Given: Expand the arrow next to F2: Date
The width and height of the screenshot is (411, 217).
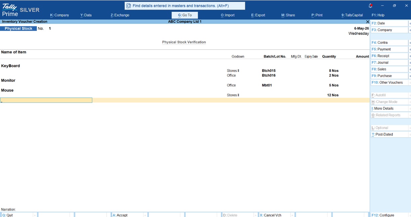Looking at the screenshot, I should click(410, 23).
